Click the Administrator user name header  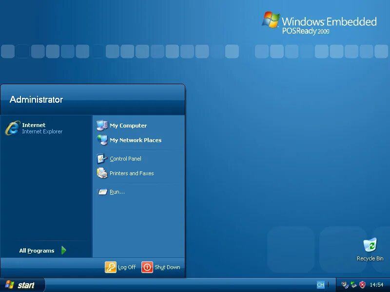[36, 100]
